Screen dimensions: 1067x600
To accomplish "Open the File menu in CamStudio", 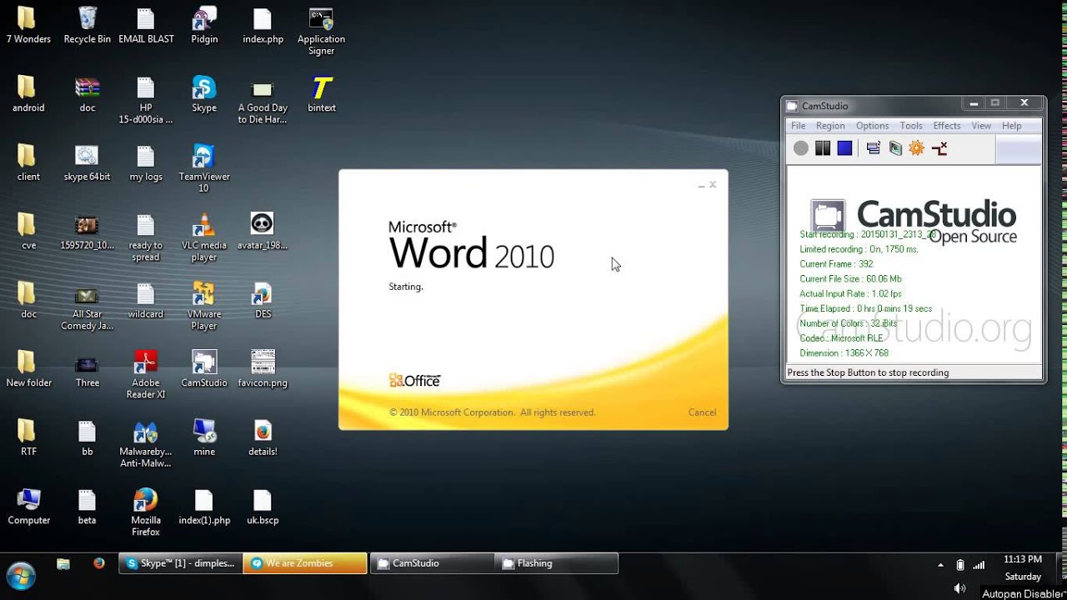I will tap(799, 126).
